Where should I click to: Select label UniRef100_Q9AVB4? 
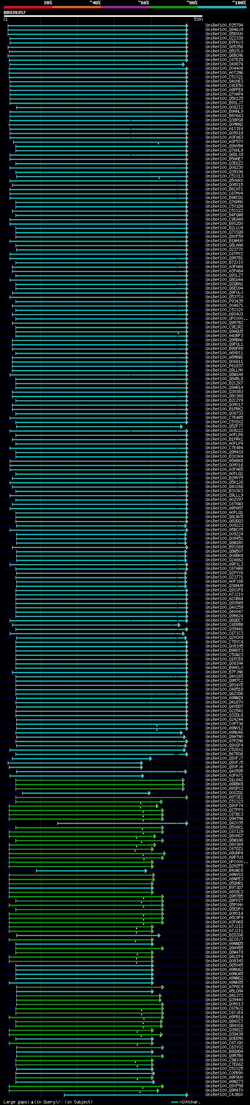click(x=224, y=146)
